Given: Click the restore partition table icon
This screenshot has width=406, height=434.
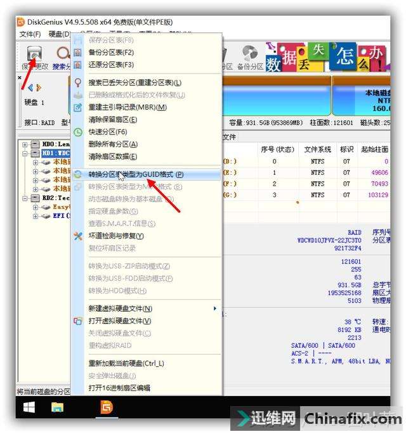Looking at the screenshot, I should [x=78, y=65].
